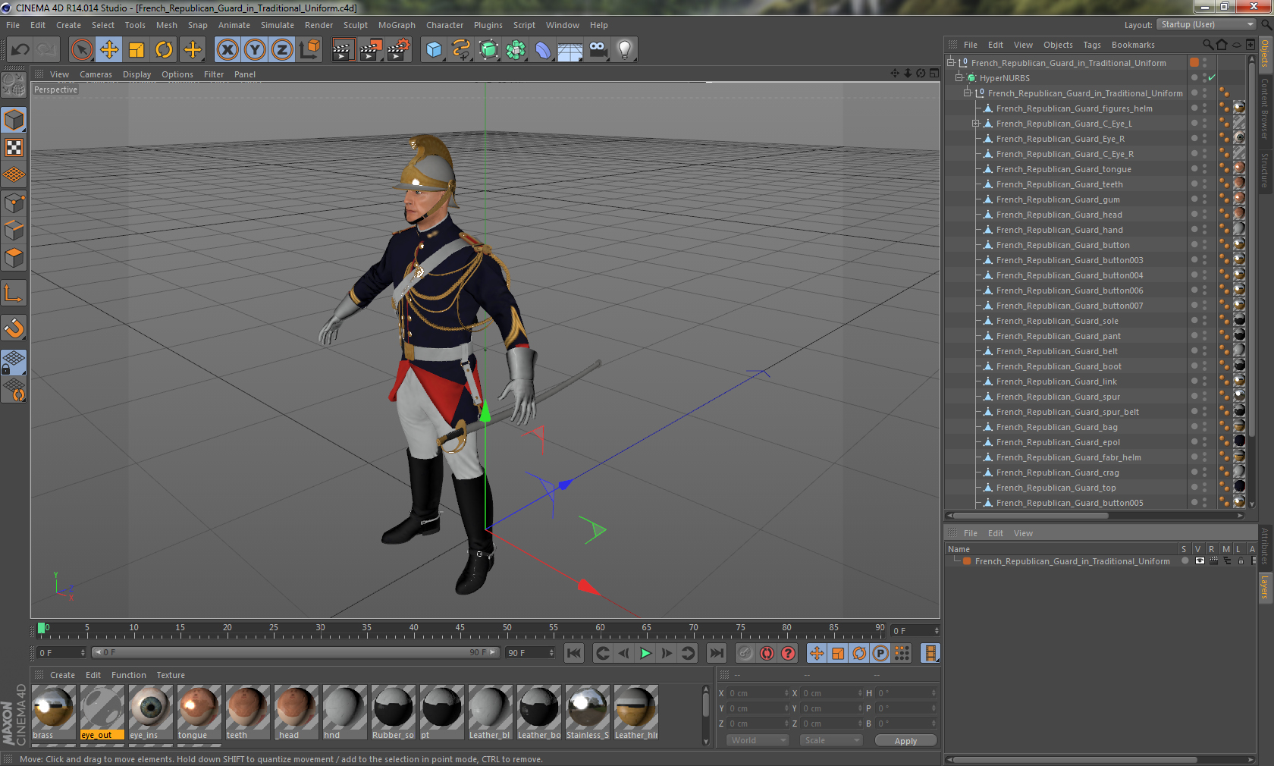
Task: Click the locked workplane icon
Action: pyautogui.click(x=14, y=363)
